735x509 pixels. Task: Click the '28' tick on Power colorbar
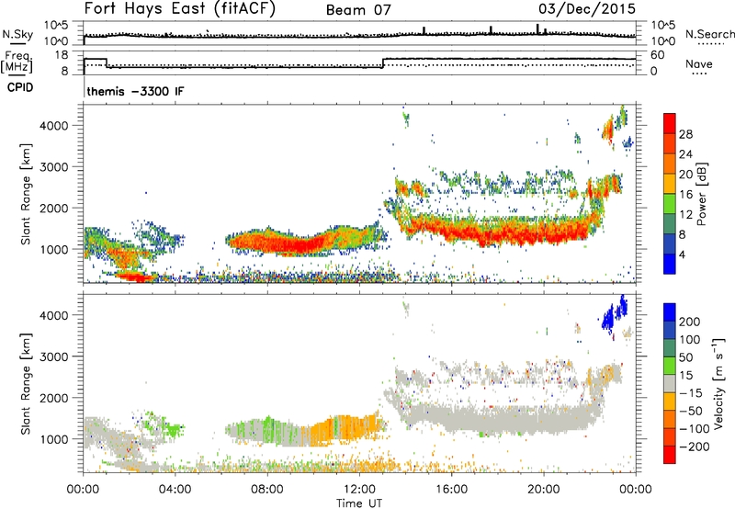pos(685,134)
